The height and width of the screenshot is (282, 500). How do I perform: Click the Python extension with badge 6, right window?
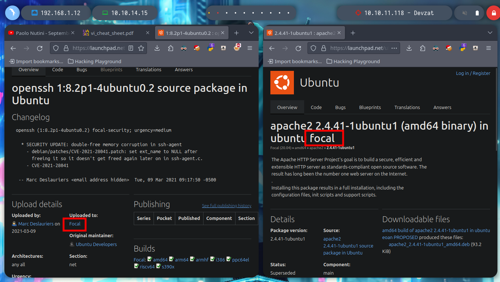(x=462, y=47)
